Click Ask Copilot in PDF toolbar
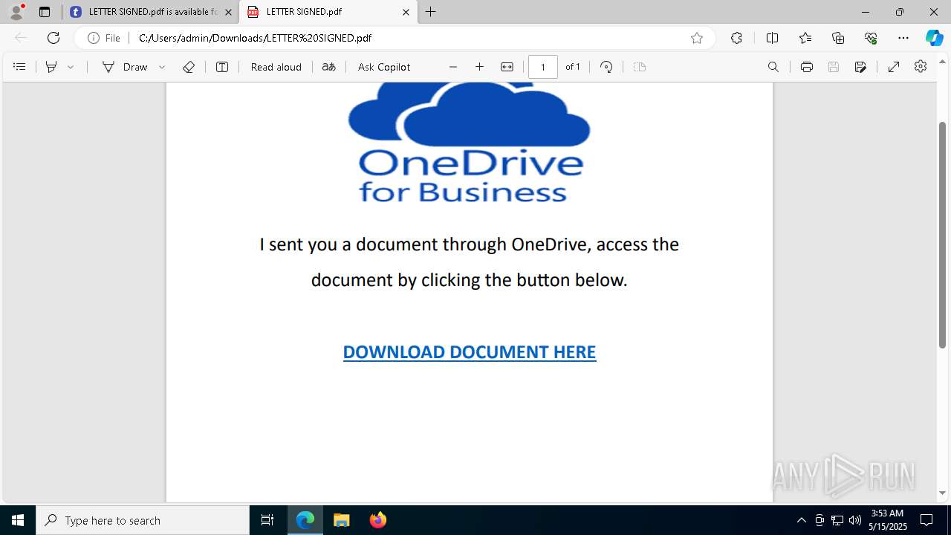Screen dimensions: 951x535 pyautogui.click(x=384, y=67)
